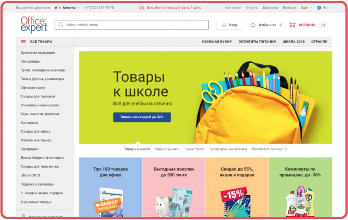Type in the Найти любой товар search field
348x220 pixels.
[x=135, y=25]
